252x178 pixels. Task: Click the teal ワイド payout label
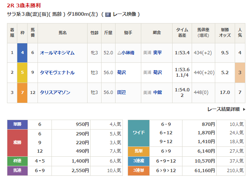point(138,132)
